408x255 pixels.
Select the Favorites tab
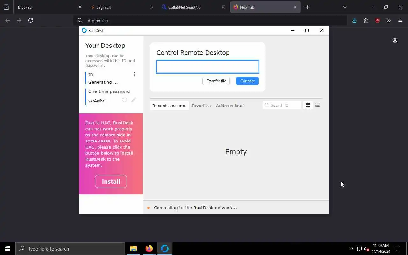[201, 106]
